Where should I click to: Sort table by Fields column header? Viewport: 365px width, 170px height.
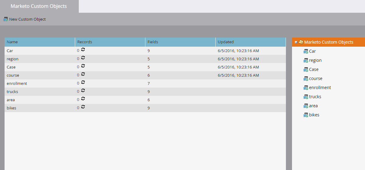(180, 42)
